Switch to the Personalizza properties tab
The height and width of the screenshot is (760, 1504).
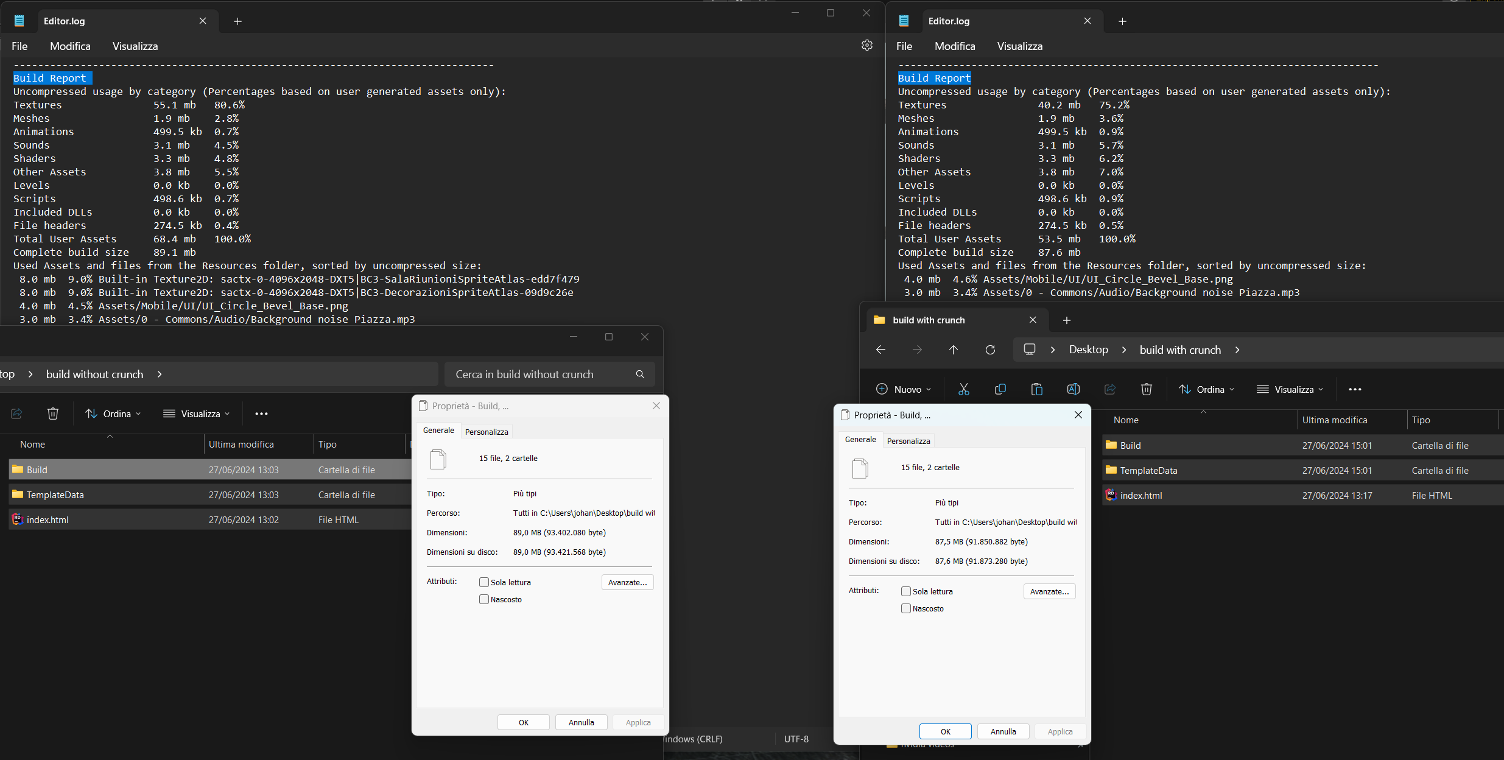(x=486, y=431)
